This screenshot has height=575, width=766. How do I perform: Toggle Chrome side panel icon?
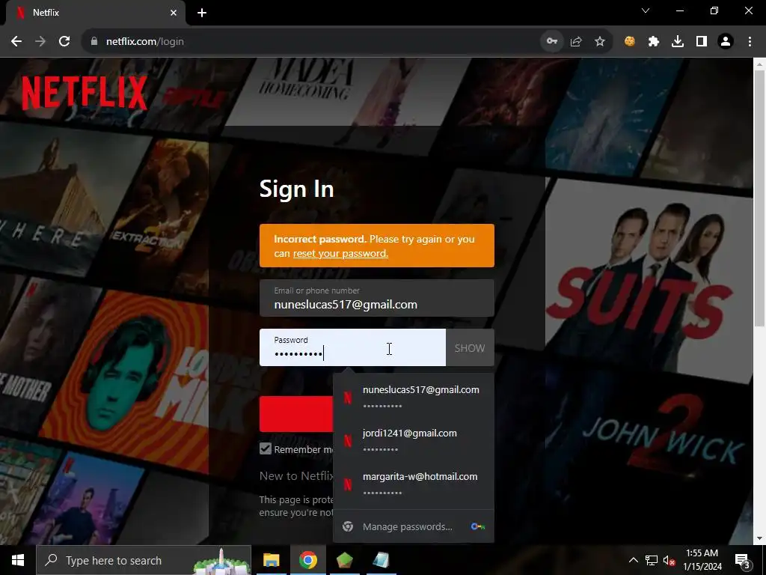point(702,42)
